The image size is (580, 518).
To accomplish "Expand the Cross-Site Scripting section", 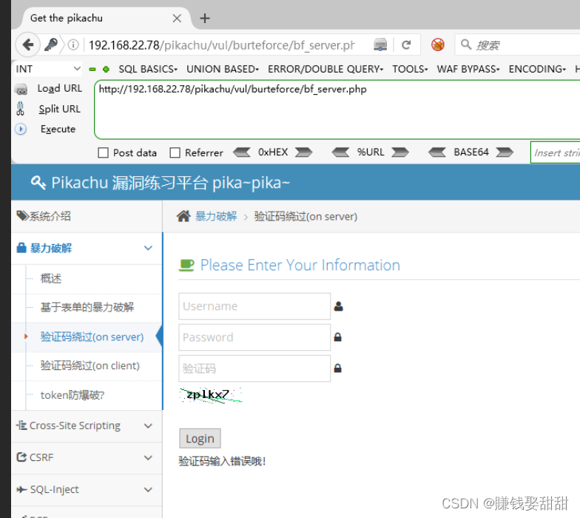I will [x=87, y=426].
